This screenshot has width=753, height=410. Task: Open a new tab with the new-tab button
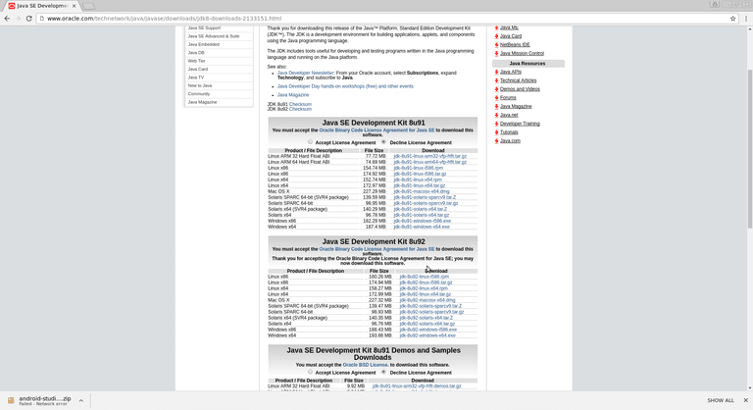click(88, 6)
